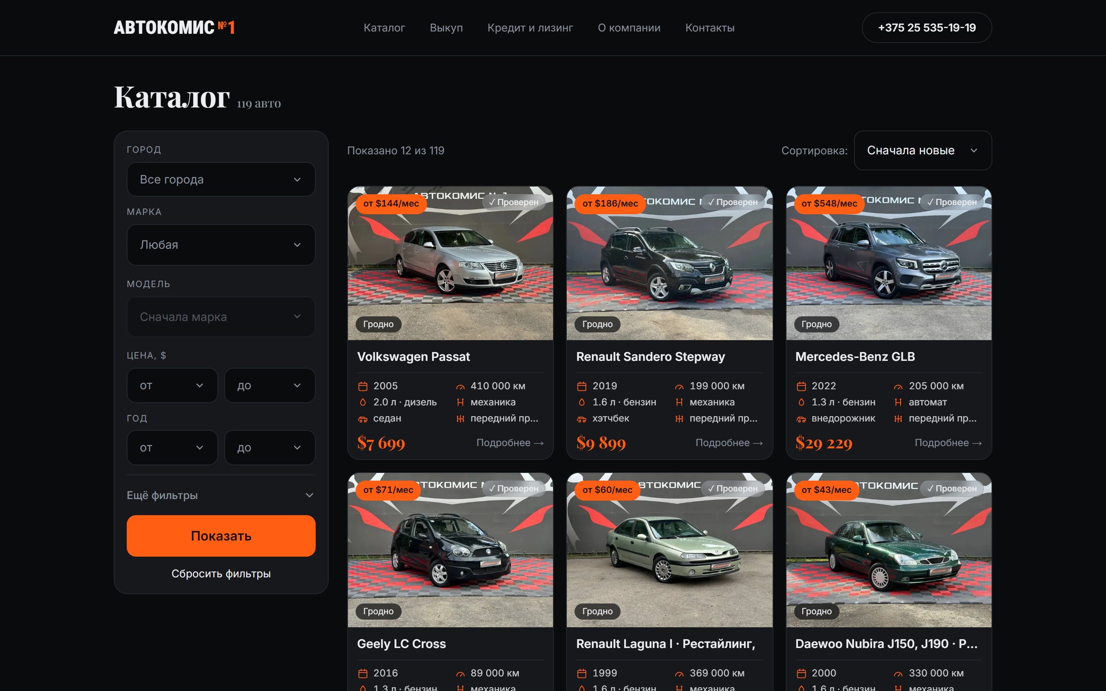This screenshot has height=691, width=1106.
Task: Click Подробнее on the Mercedes-Benz GLB card
Action: coord(948,443)
